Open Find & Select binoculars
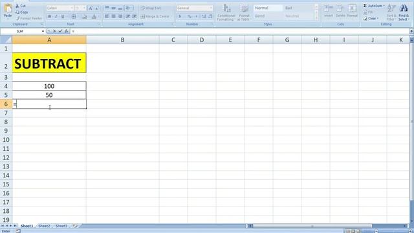The image size is (414, 233). click(x=403, y=12)
